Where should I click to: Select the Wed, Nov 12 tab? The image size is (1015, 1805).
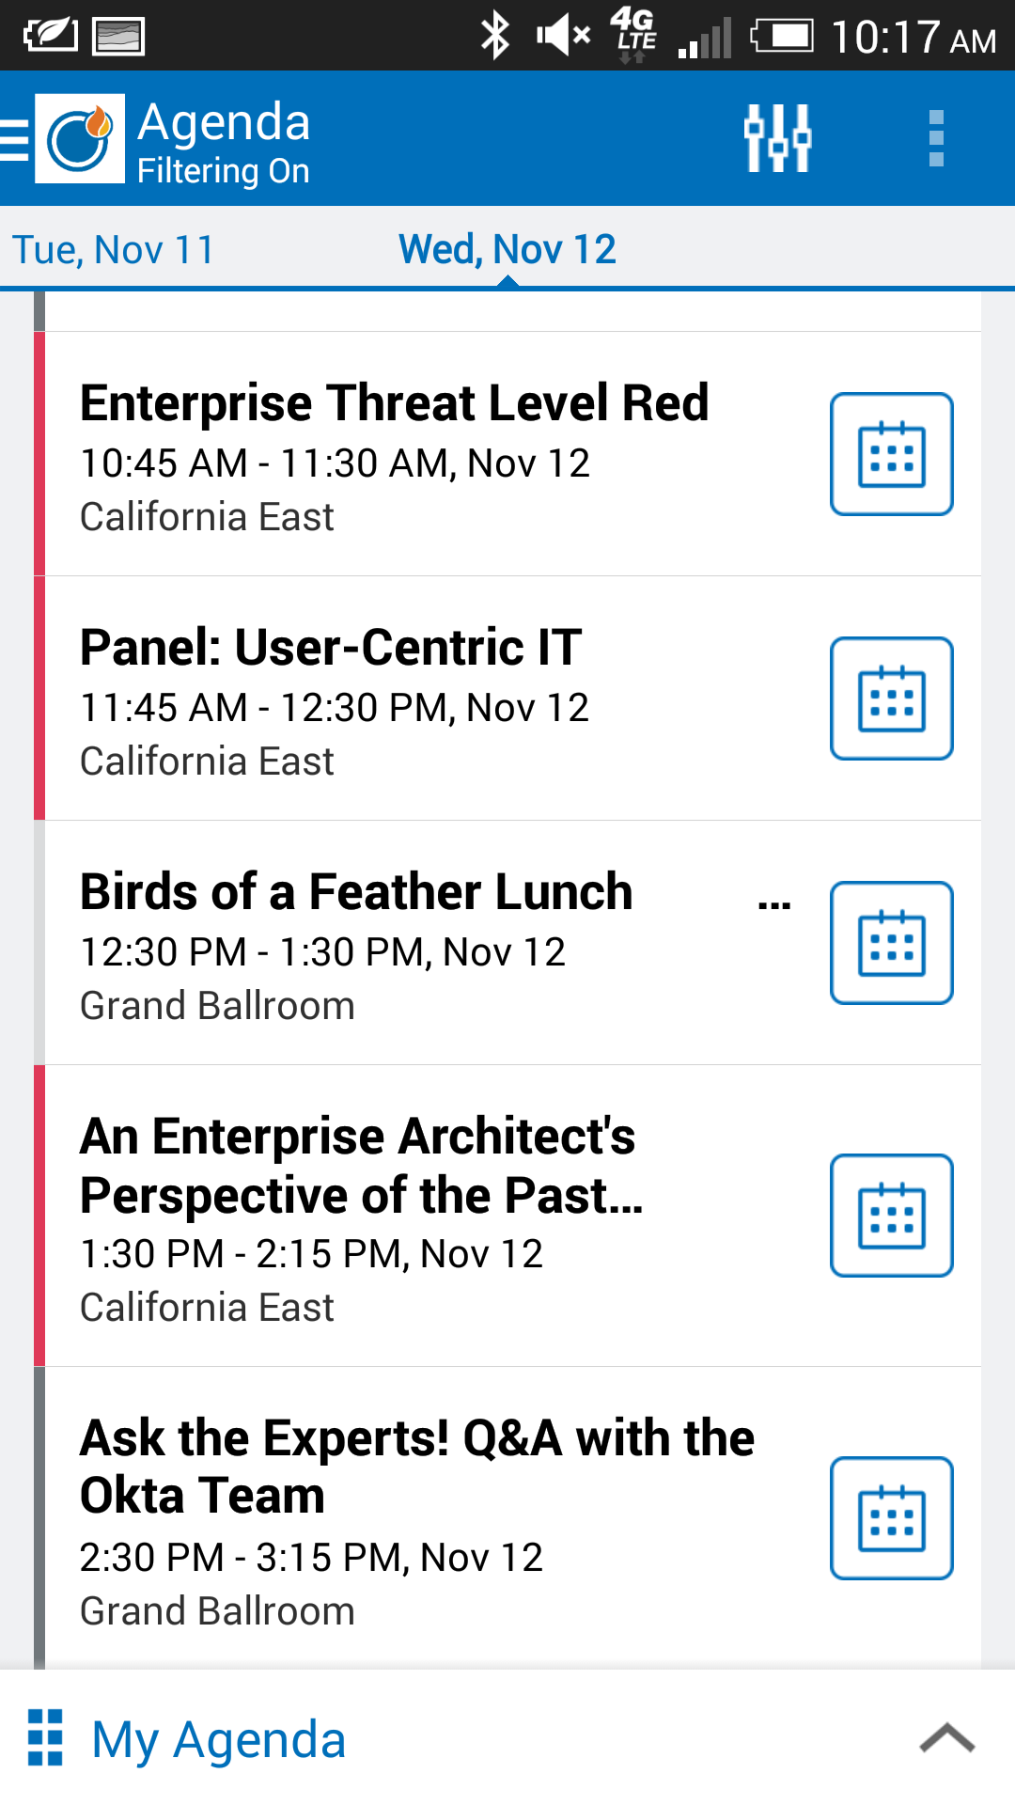[x=507, y=250]
